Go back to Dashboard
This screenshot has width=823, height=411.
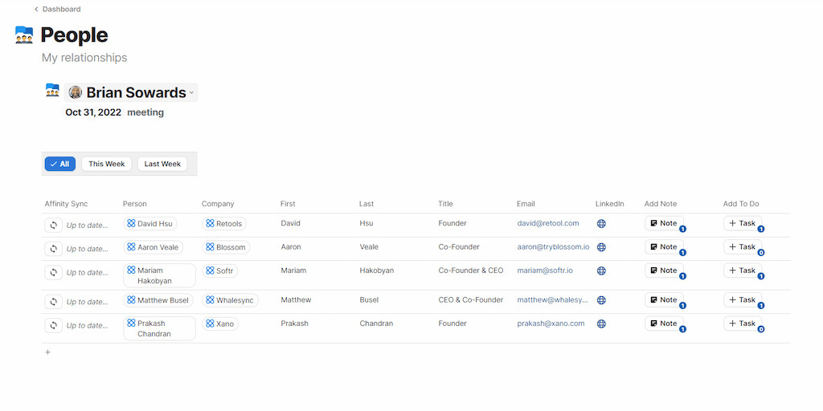coord(58,9)
